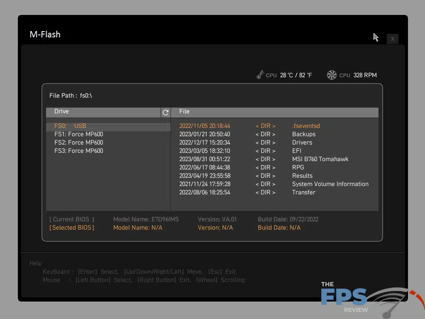Open the RPG directory

coord(298,167)
